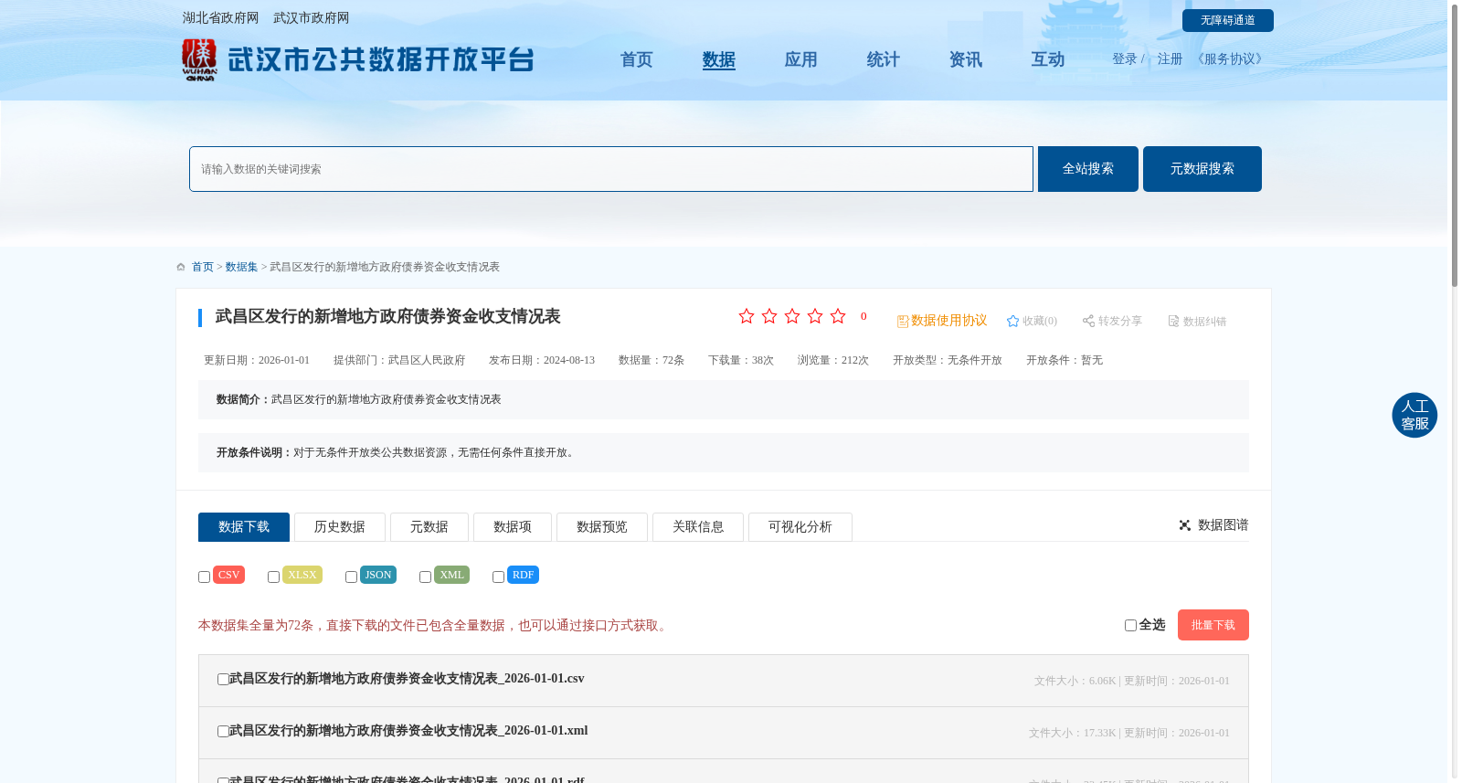The height and width of the screenshot is (783, 1462).
Task: Tick the RDF format checkbox
Action: pos(498,577)
